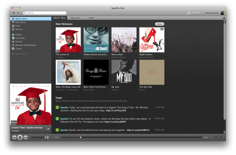Toggle repeat mode
The image size is (236, 155).
(x=221, y=137)
